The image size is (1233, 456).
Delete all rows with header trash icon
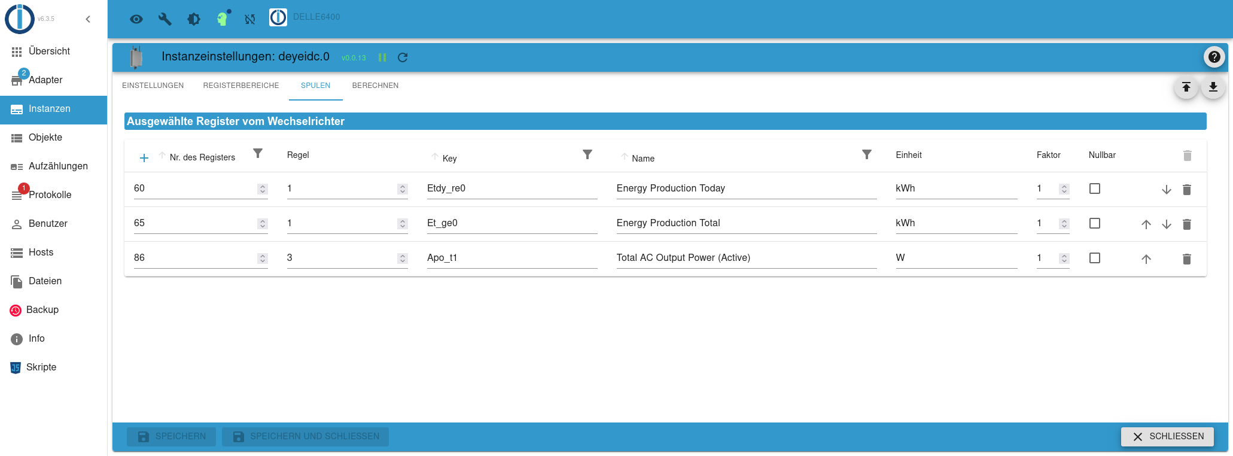(x=1188, y=156)
